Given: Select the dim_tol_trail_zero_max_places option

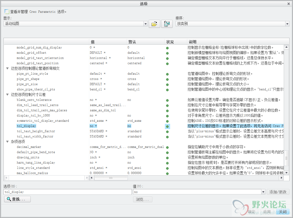Looking at the screenshot, I should click(x=42, y=110).
